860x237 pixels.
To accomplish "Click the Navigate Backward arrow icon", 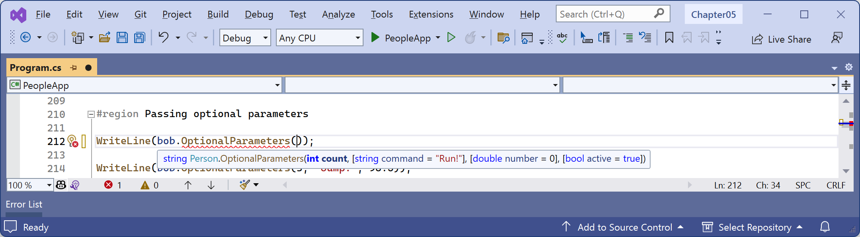I will point(25,38).
